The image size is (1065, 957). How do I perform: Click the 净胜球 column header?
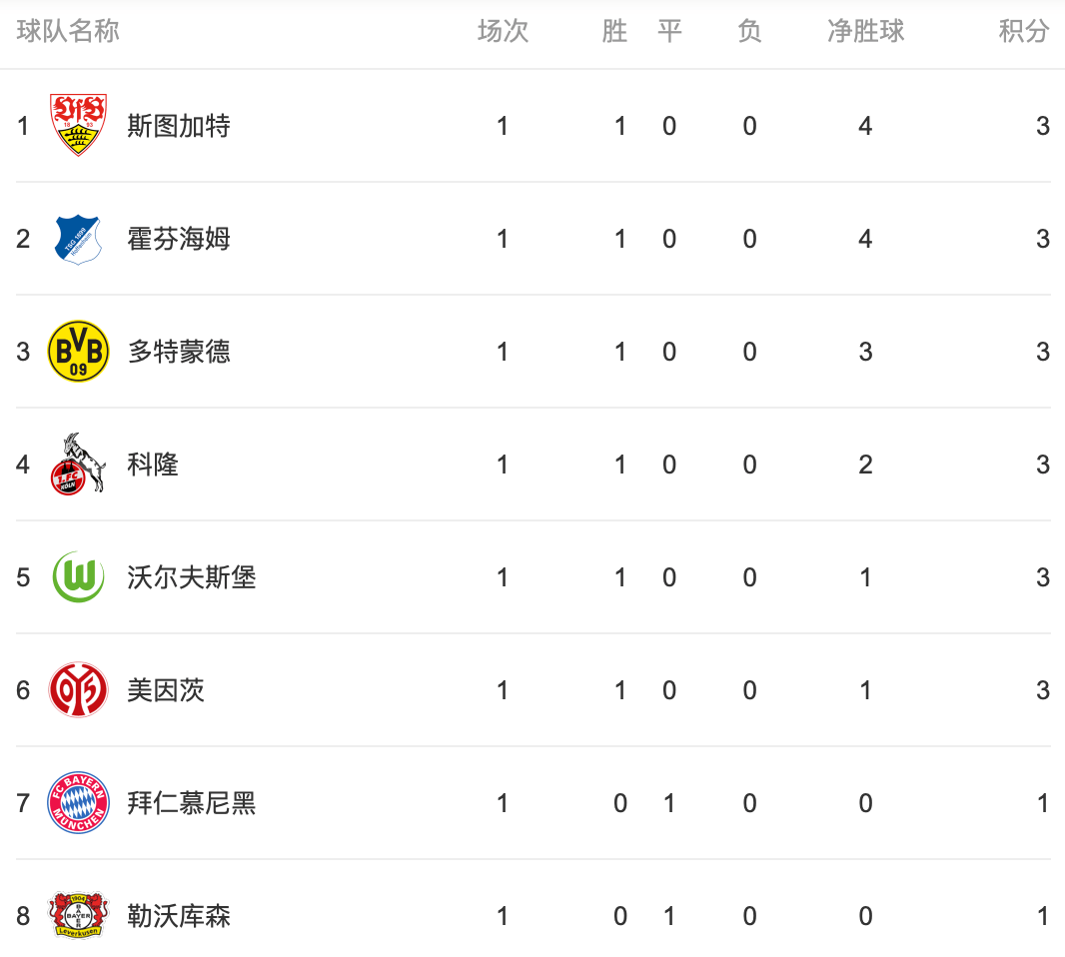tap(865, 32)
